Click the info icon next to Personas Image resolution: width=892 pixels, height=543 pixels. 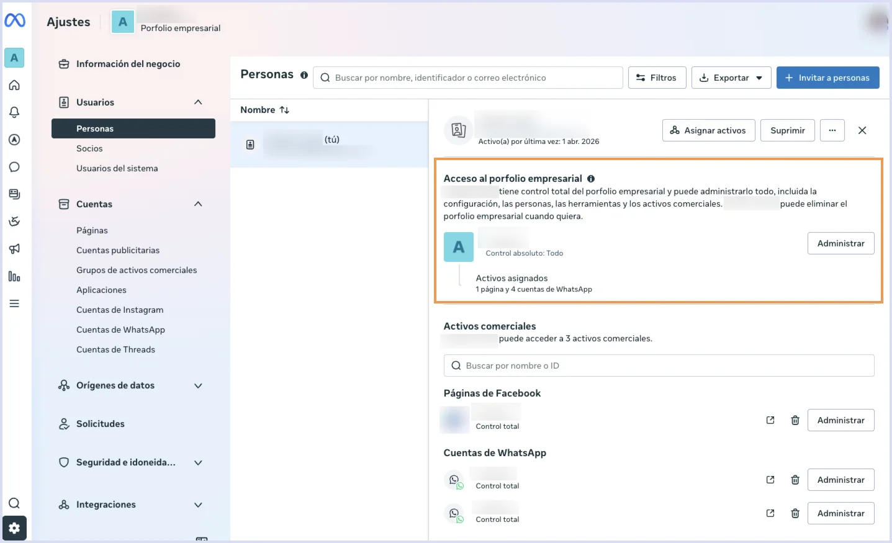(x=304, y=75)
